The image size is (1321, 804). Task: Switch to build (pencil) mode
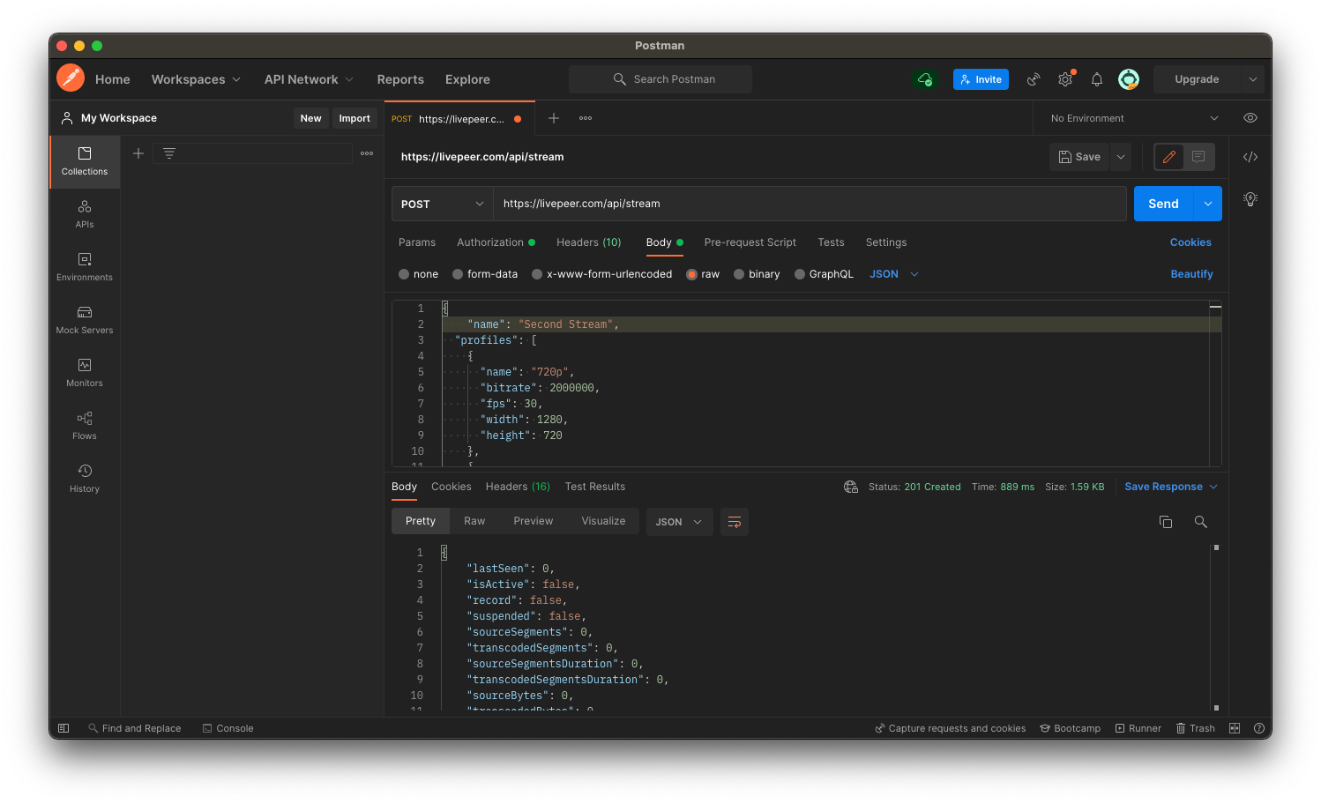(x=1169, y=157)
